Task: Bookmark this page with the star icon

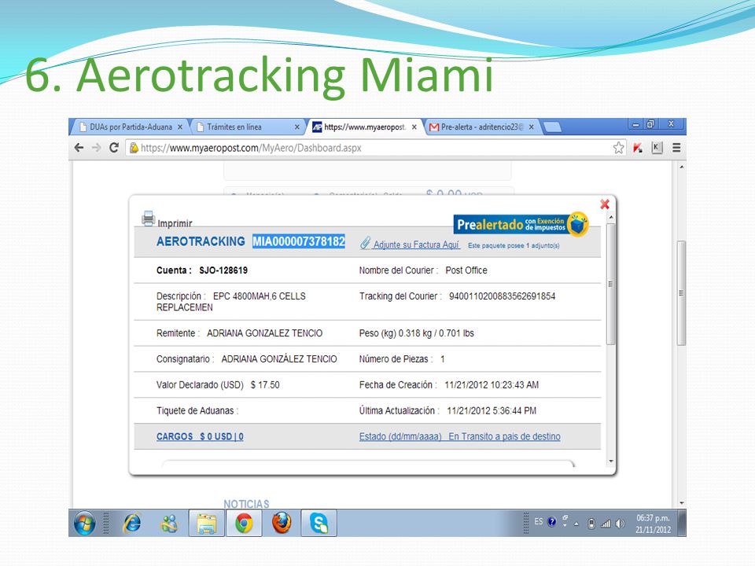Action: 619,148
